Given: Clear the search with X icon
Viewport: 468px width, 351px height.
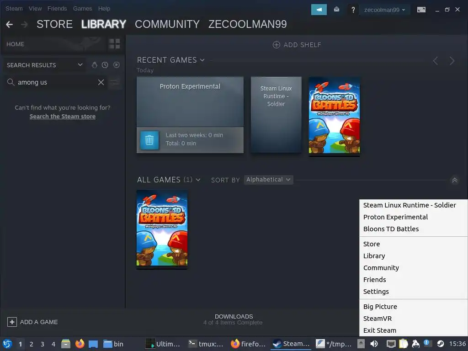Looking at the screenshot, I should (101, 82).
